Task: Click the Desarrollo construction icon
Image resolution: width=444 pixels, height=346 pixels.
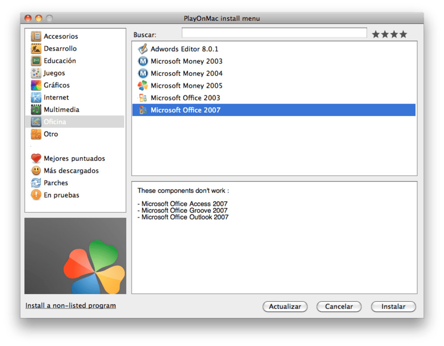Action: tap(36, 48)
